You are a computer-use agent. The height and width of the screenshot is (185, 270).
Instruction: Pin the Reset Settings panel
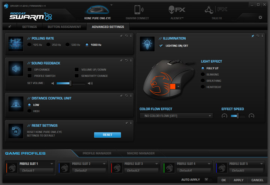click(127, 123)
